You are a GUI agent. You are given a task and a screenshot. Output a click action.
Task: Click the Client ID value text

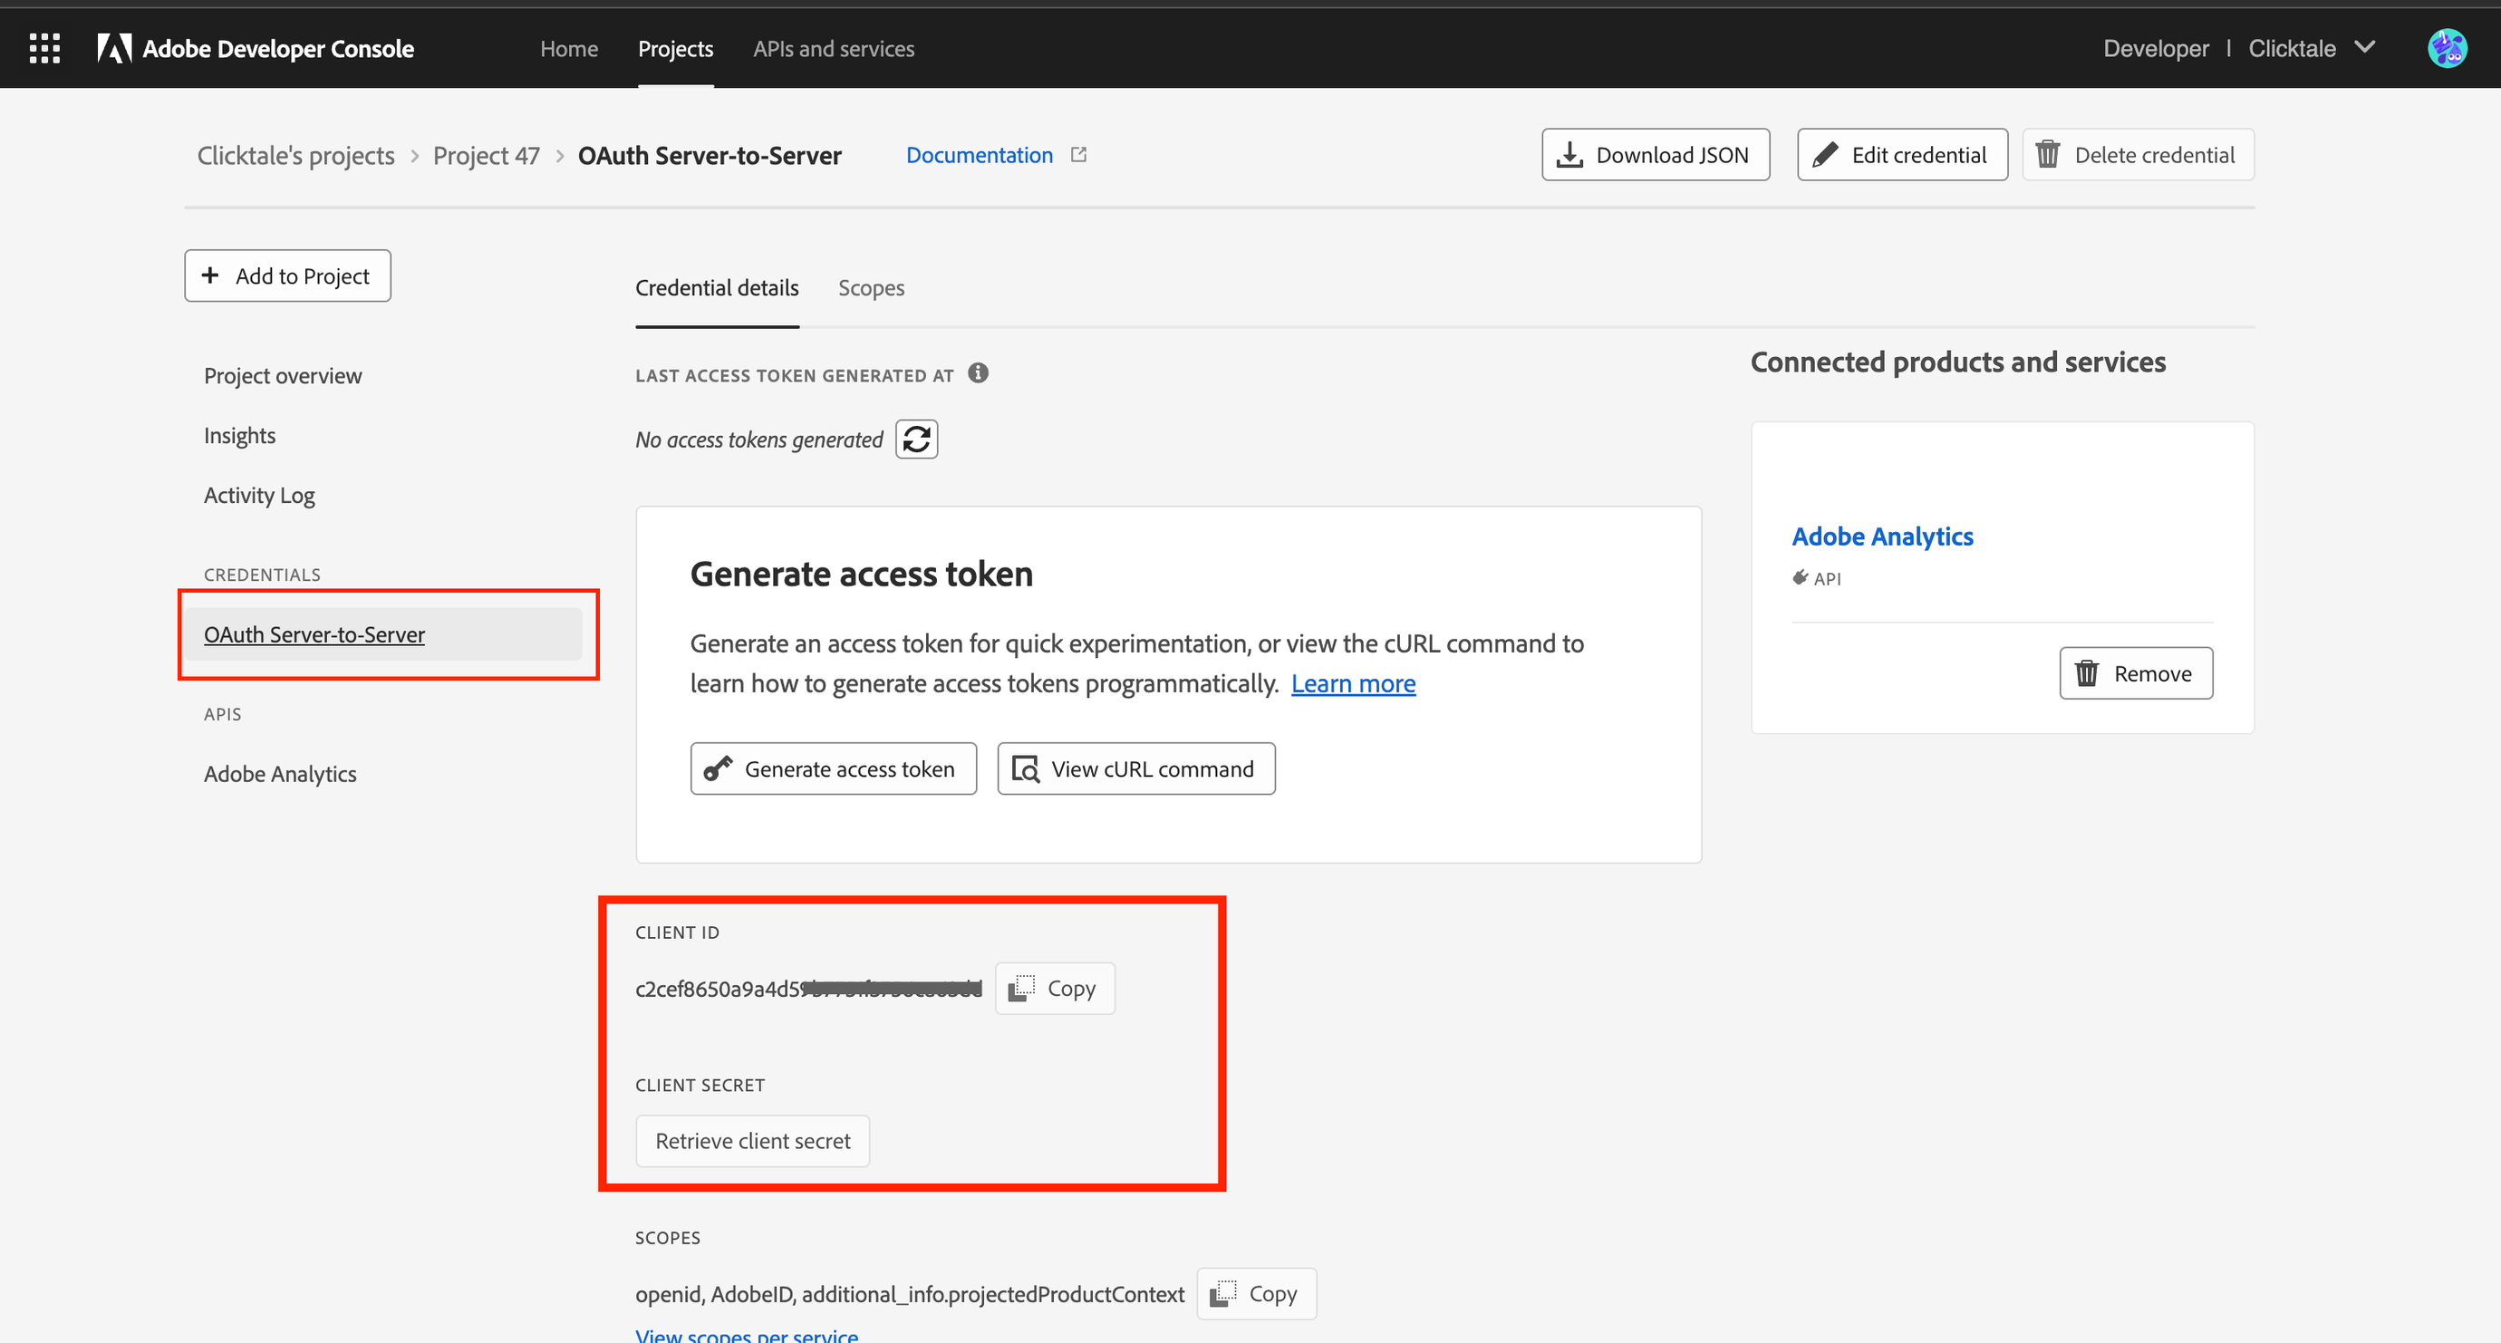[808, 989]
